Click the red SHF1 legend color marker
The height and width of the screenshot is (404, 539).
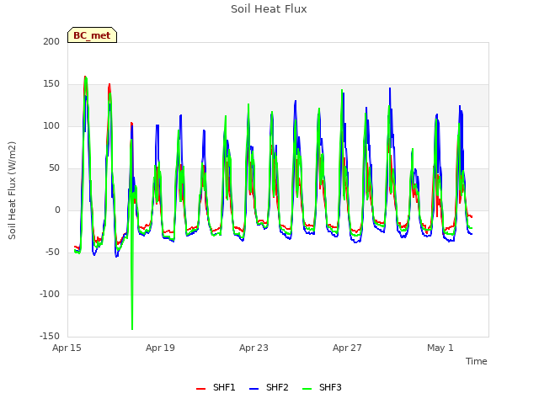[200, 389]
